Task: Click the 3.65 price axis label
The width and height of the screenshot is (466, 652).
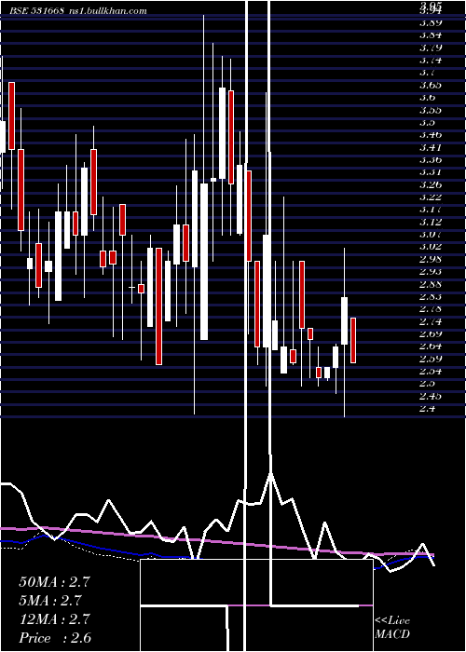Action: click(x=431, y=85)
